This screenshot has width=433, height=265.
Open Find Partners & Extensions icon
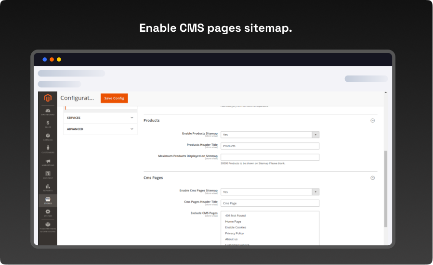[48, 226]
